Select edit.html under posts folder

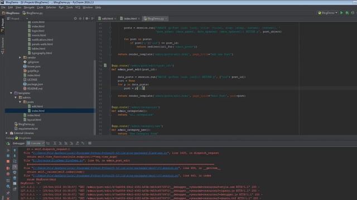tap(35, 106)
